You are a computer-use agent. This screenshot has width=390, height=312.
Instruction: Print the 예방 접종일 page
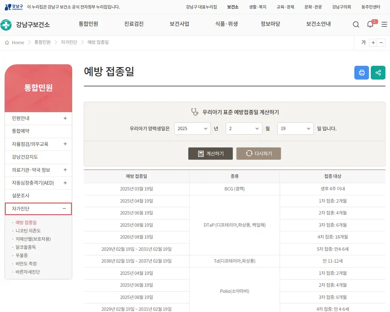click(x=361, y=73)
